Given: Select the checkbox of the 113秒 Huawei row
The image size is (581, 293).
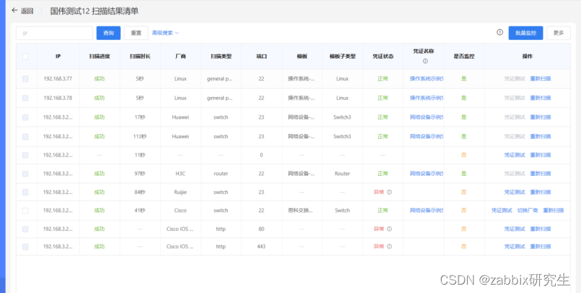Looking at the screenshot, I should pyautogui.click(x=25, y=137).
